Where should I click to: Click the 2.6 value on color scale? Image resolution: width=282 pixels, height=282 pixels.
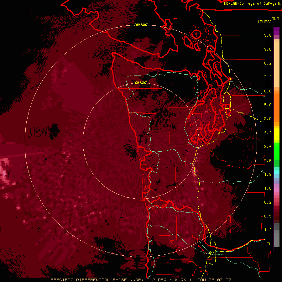268,161
